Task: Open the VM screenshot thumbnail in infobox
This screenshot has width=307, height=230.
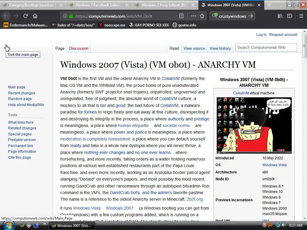Action: coord(254,125)
